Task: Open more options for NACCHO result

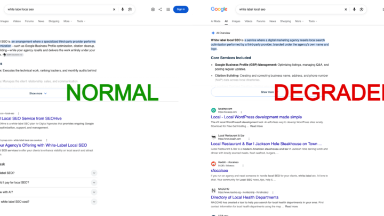Action: (273, 192)
